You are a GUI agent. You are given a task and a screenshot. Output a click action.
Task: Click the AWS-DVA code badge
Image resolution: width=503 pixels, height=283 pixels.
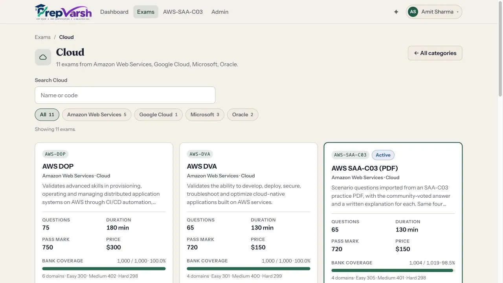coord(200,154)
